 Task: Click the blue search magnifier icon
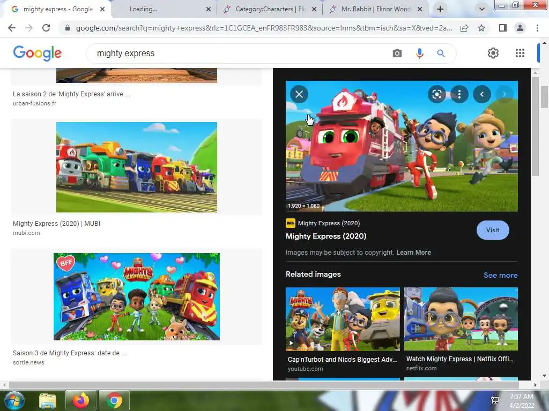coord(441,54)
